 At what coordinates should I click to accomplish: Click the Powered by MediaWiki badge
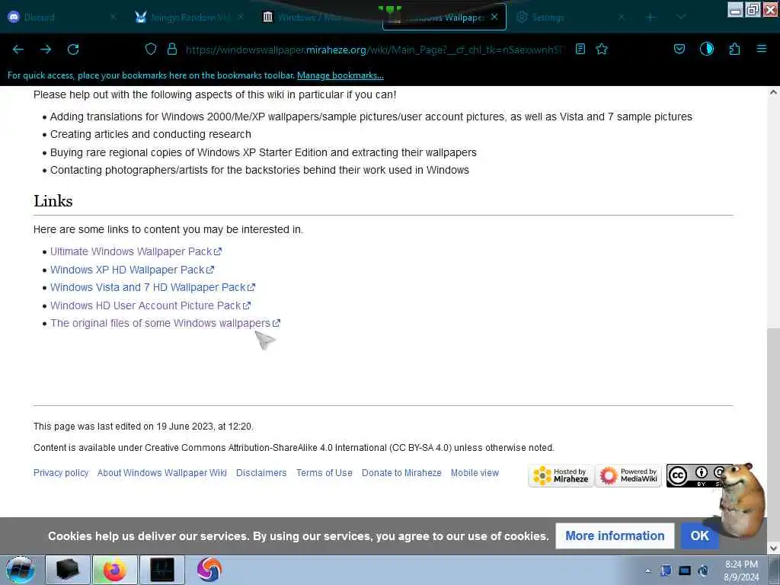coord(628,475)
